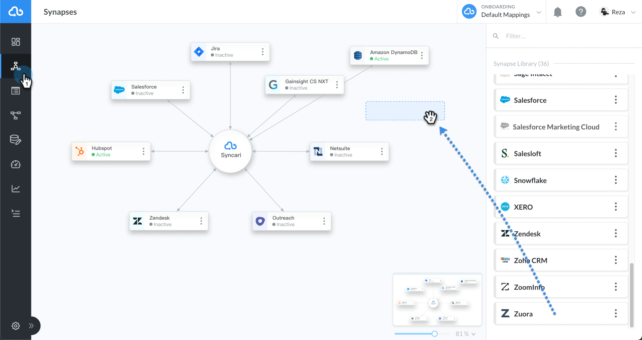Open Salesforce Marketing Cloud library options menu
This screenshot has width=642, height=340.
pyautogui.click(x=616, y=126)
